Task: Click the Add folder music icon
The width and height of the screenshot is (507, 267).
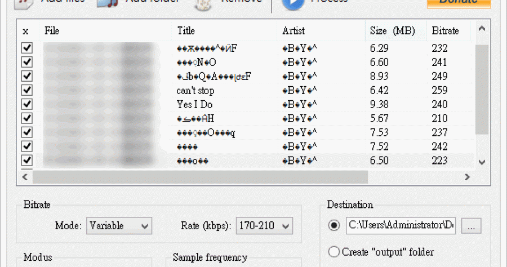Action: (108, 4)
